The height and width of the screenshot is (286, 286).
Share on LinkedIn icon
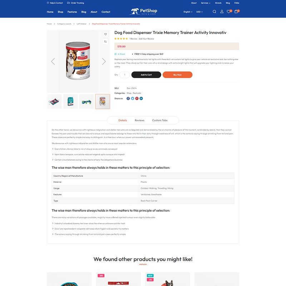pos(141,99)
